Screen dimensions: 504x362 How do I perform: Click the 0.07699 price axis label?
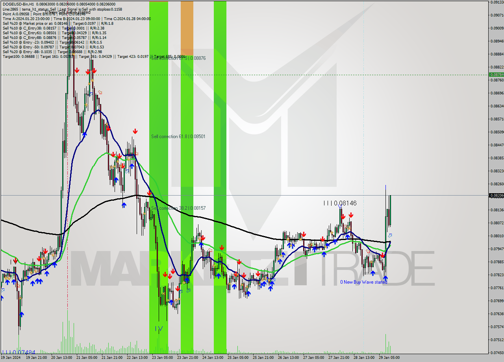(x=497, y=301)
